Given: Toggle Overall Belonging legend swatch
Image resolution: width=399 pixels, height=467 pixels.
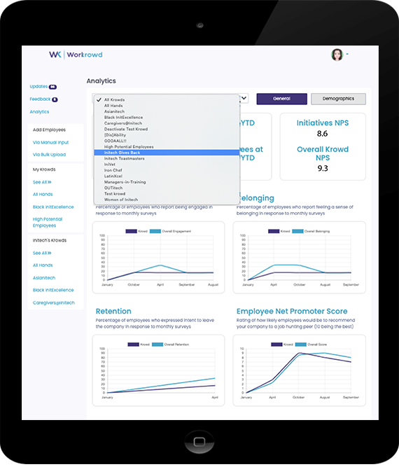Looking at the screenshot, I should (297, 231).
